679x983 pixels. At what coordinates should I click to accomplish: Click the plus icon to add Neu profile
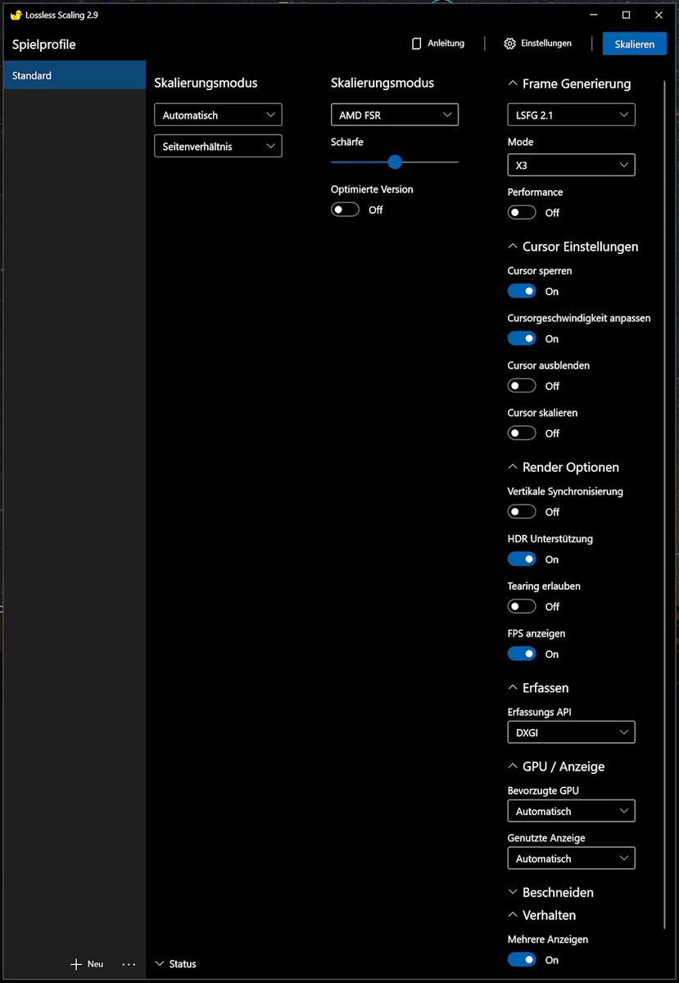click(x=76, y=964)
